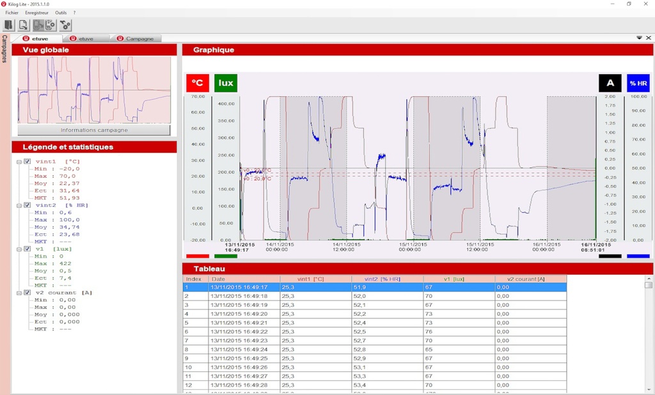Screen dimensions: 655x395
Task: Click the vint2 [% HR] table column header
Action: [x=388, y=279]
